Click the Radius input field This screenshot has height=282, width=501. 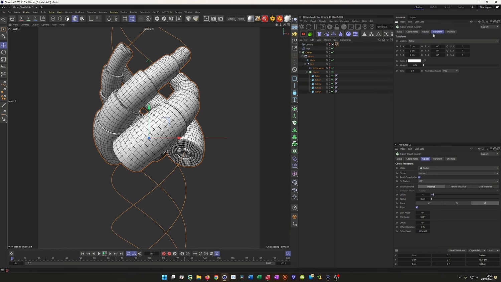423,199
